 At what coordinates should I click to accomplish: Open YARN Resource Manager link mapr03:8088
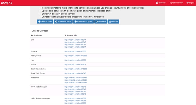[75, 98]
